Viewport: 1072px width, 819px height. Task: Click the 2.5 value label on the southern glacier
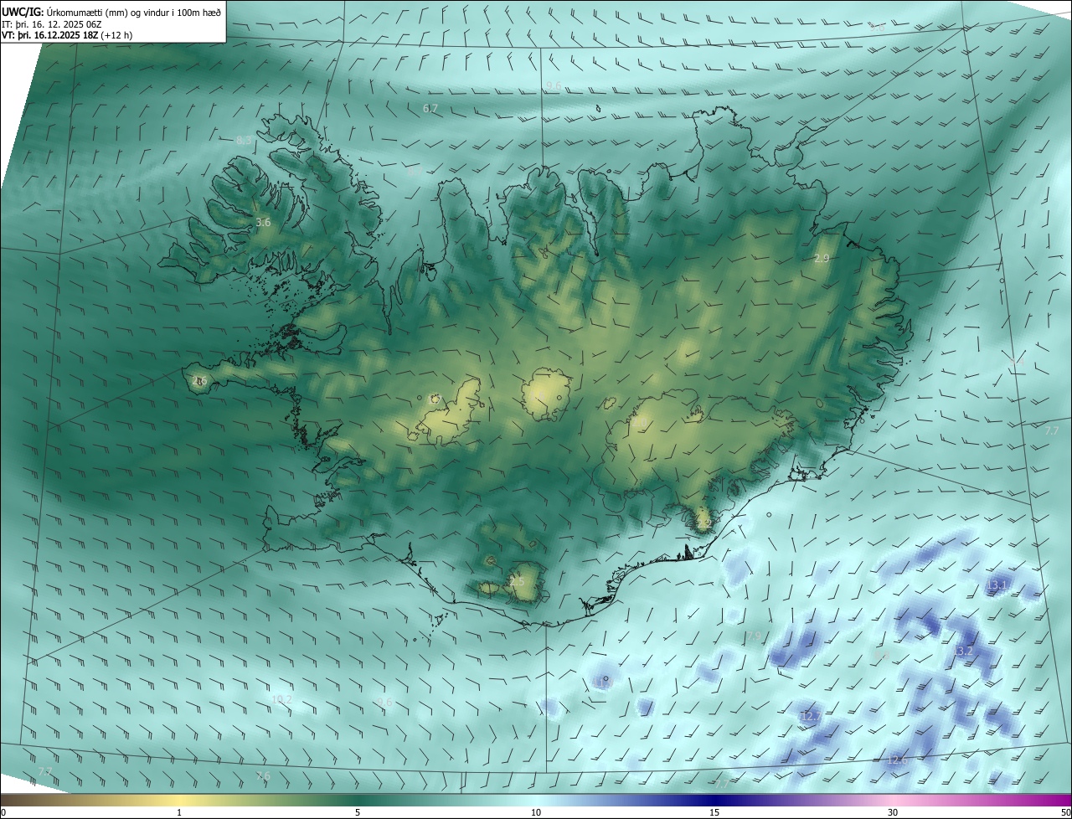[517, 582]
